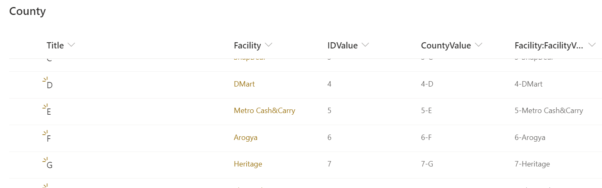This screenshot has width=602, height=188.
Task: Click the IDValue cell showing 7
Action: coord(329,164)
